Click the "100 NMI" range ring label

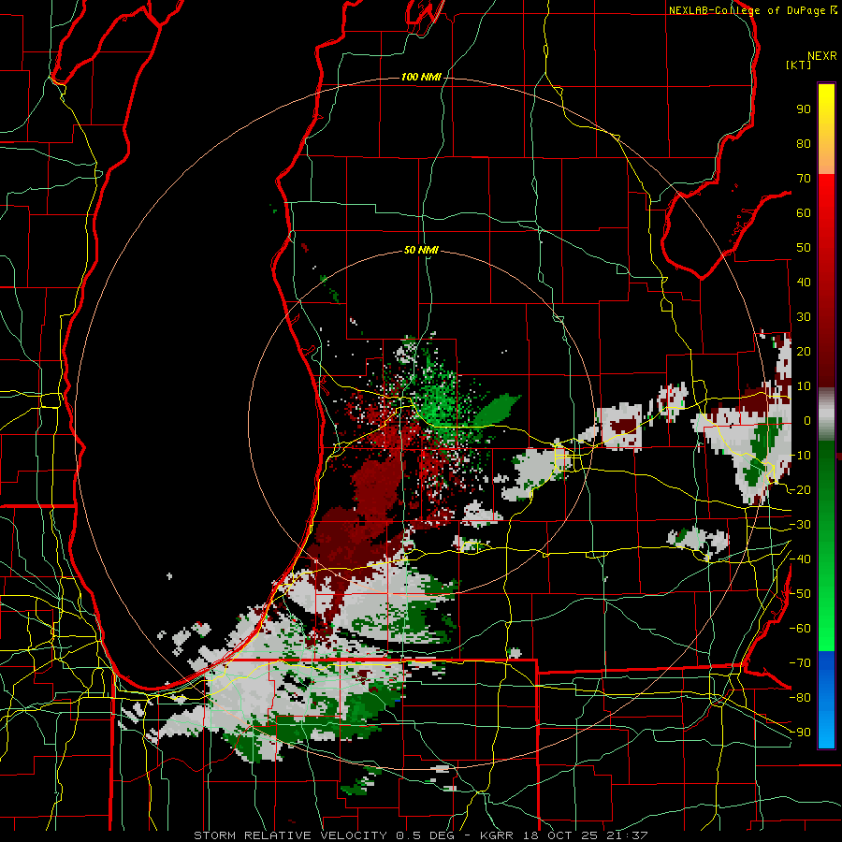pos(421,78)
